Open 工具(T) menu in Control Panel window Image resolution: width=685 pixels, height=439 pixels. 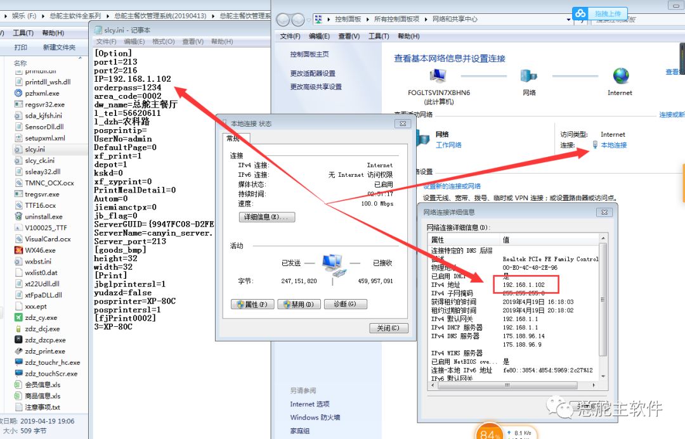[379, 36]
